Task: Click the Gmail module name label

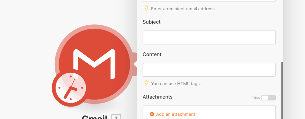Action: pyautogui.click(x=95, y=117)
